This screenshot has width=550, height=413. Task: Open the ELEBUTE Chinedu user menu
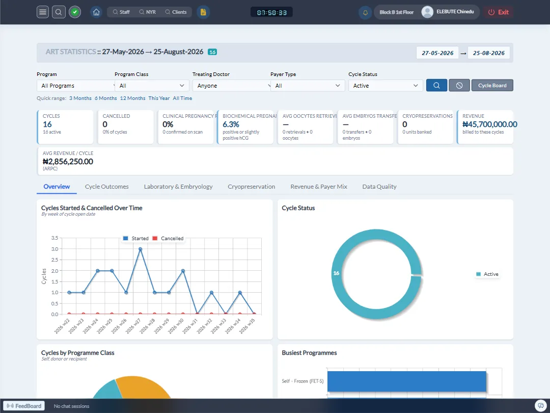[x=455, y=12]
